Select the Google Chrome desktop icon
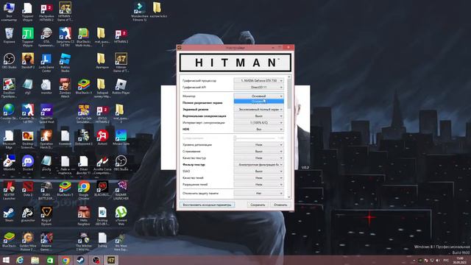Screen dimensions: 471x265 point(83,191)
